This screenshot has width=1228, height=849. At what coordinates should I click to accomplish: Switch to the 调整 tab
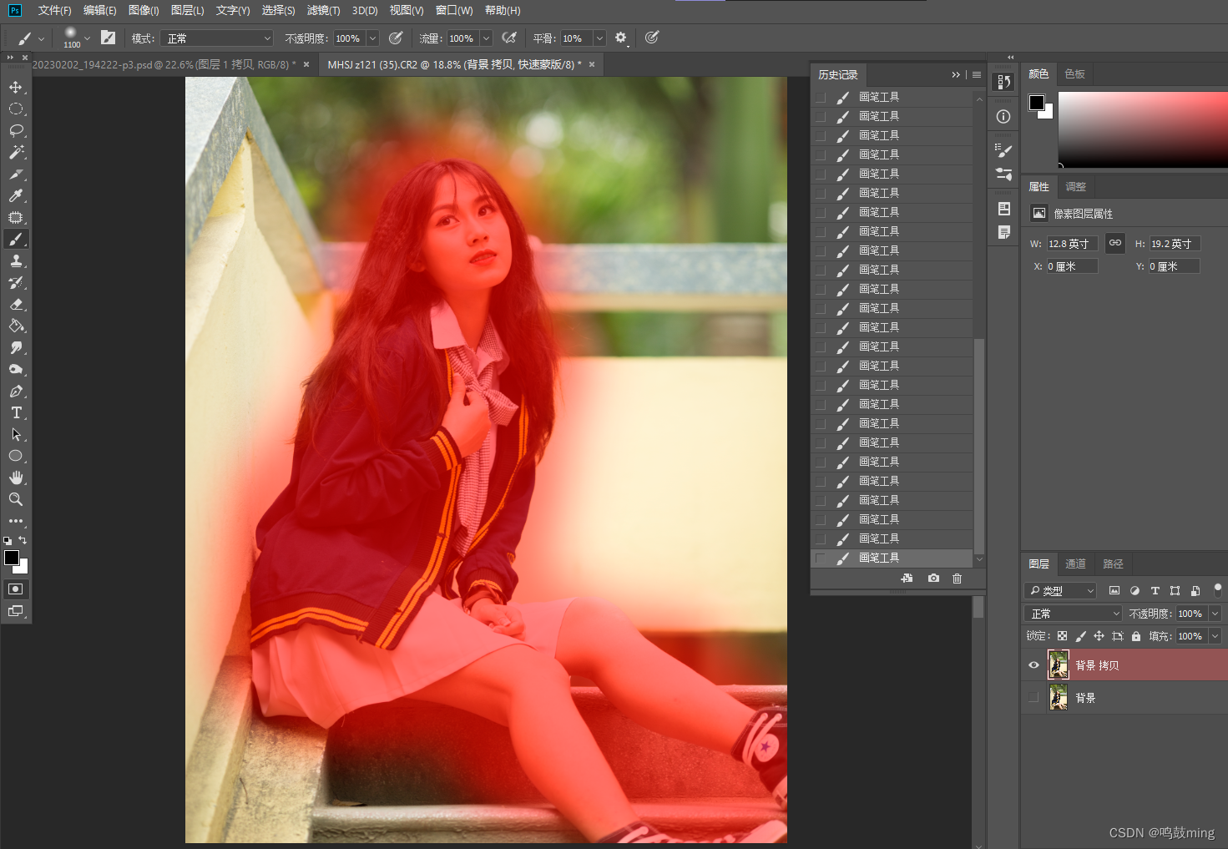click(x=1075, y=187)
